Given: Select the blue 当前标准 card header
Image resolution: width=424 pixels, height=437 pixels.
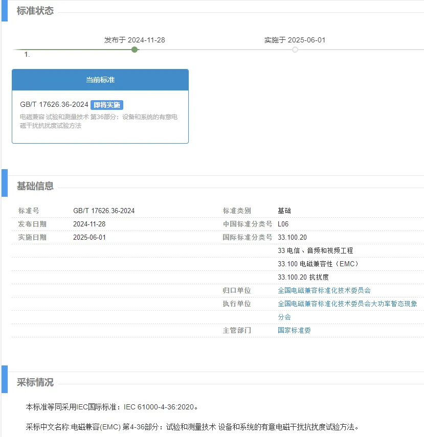Looking at the screenshot, I should (100, 80).
